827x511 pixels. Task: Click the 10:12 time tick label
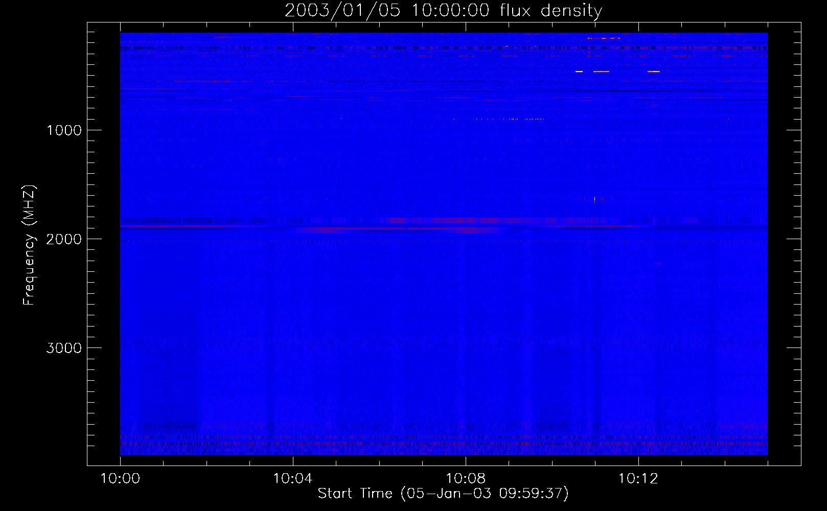[638, 479]
